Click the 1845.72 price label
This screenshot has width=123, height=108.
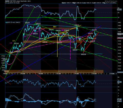tap(35, 34)
